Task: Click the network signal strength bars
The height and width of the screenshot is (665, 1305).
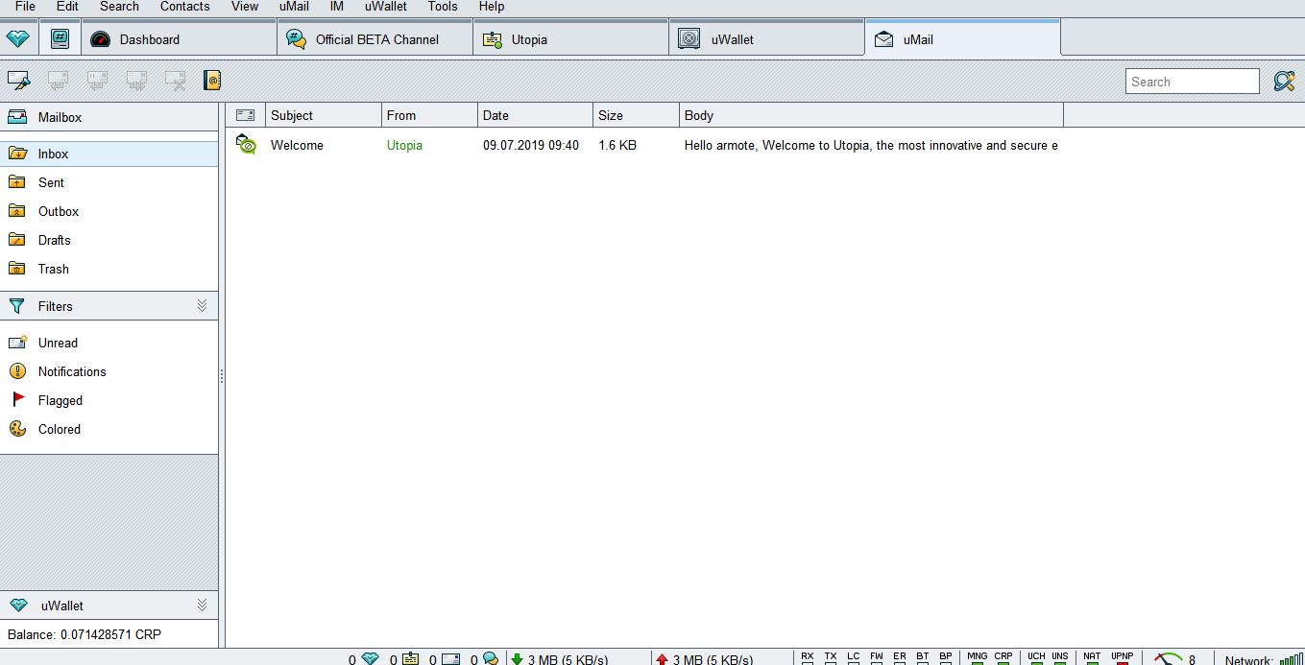Action: pos(1292,659)
